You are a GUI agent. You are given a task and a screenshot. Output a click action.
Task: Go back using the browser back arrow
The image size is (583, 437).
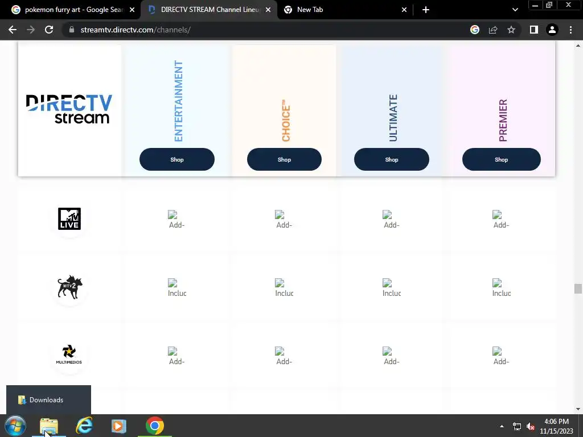coord(13,30)
